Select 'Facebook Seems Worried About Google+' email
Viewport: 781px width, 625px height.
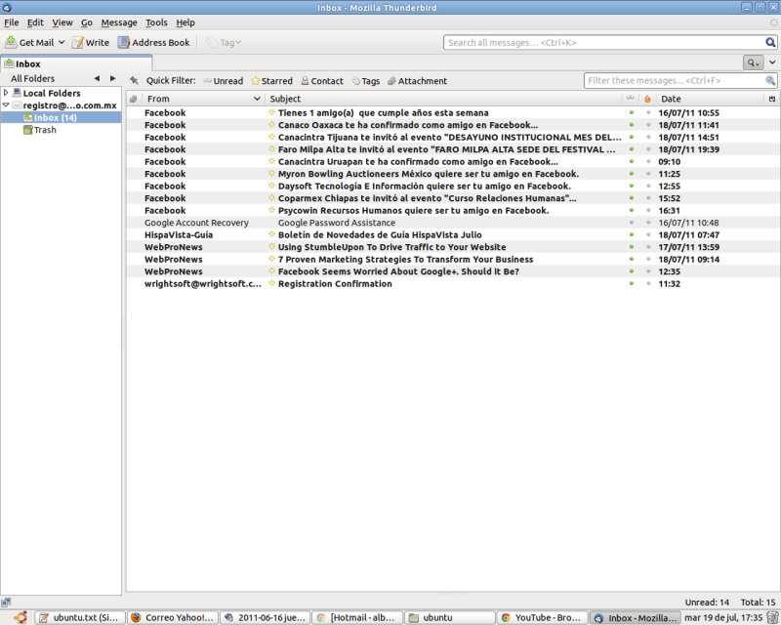(x=452, y=271)
